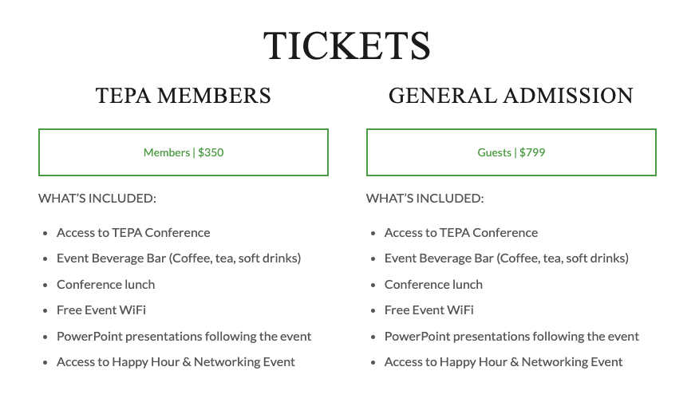Click Access to TEPA Conference in guests list
This screenshot has height=414, width=699.
[461, 233]
